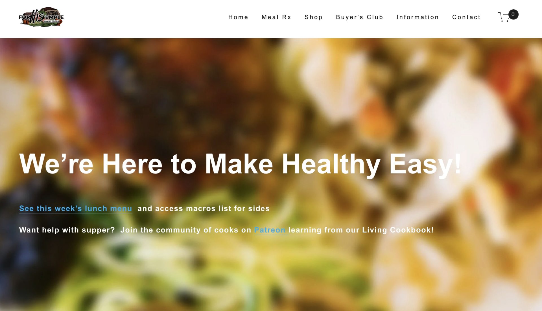The width and height of the screenshot is (542, 311).
Task: Click the For His Temple logo
Action: [41, 17]
